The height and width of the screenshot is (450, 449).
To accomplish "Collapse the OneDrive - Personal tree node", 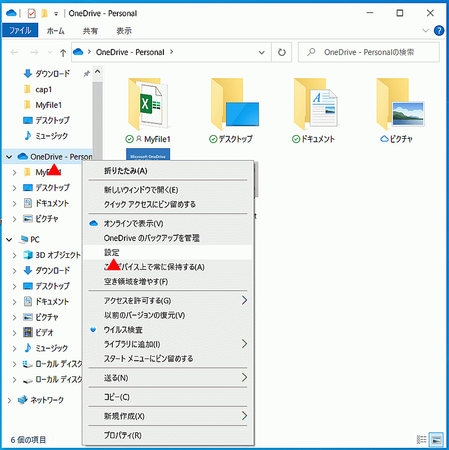I will pos(9,157).
